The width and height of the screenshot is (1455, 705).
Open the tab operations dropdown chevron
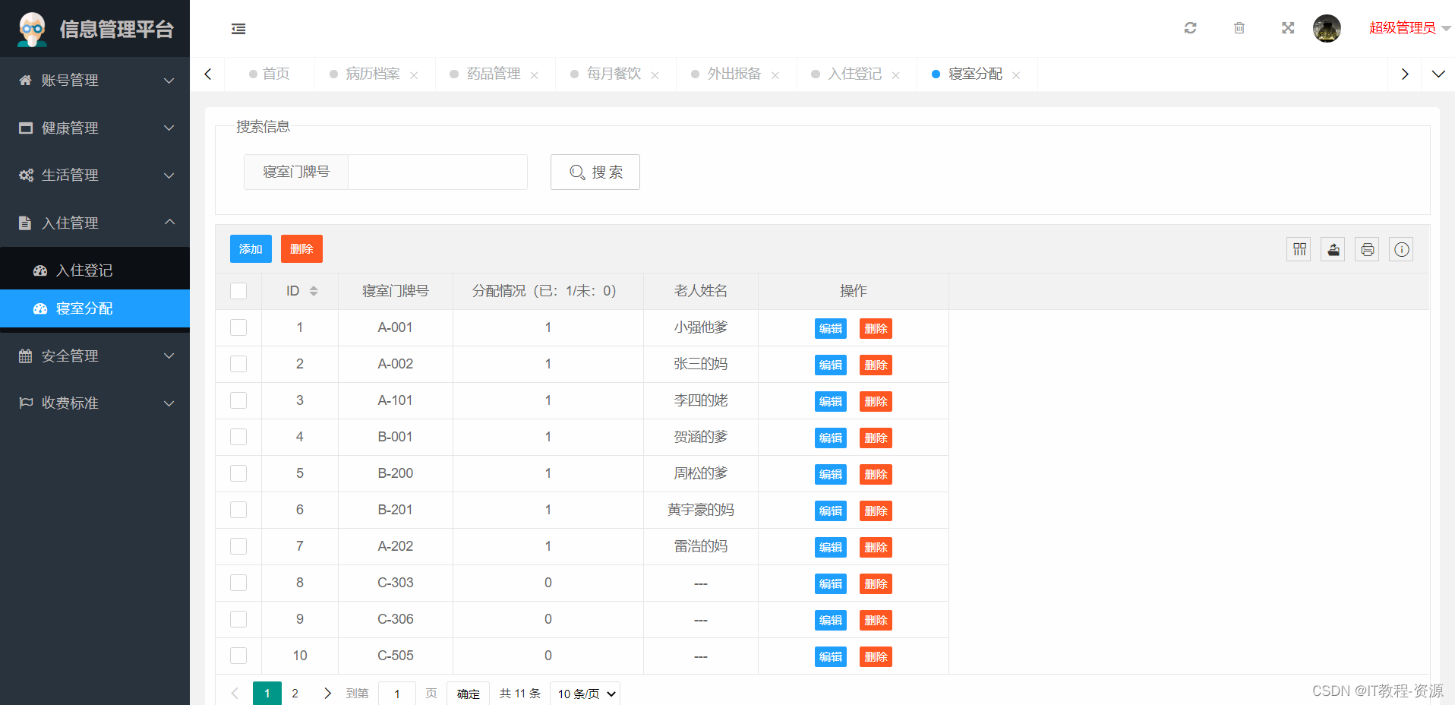coord(1438,74)
